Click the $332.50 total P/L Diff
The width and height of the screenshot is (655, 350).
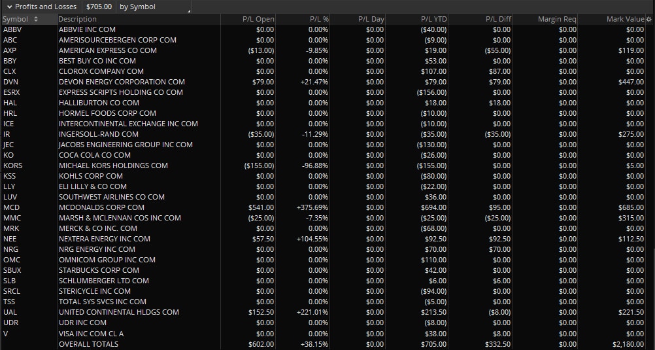click(x=497, y=344)
